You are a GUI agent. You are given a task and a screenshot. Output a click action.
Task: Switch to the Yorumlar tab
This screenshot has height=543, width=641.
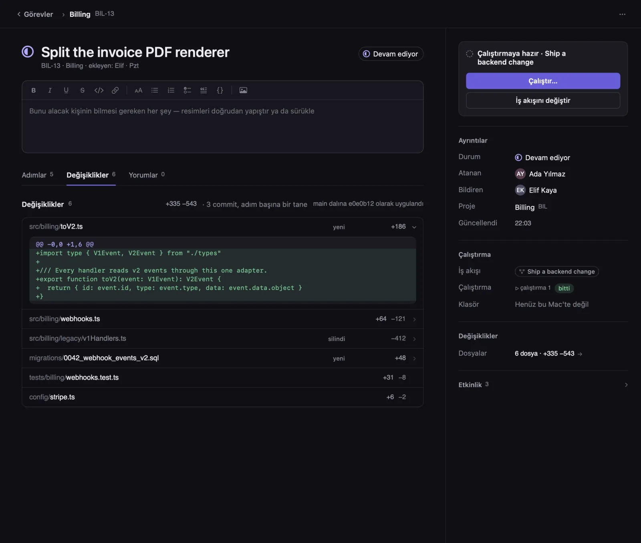click(147, 175)
